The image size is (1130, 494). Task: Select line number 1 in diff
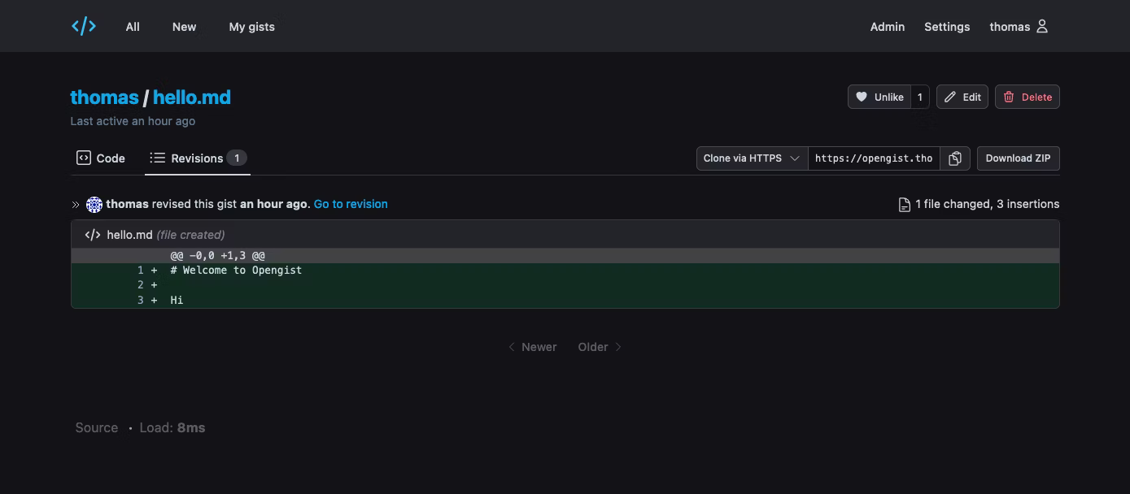click(140, 270)
